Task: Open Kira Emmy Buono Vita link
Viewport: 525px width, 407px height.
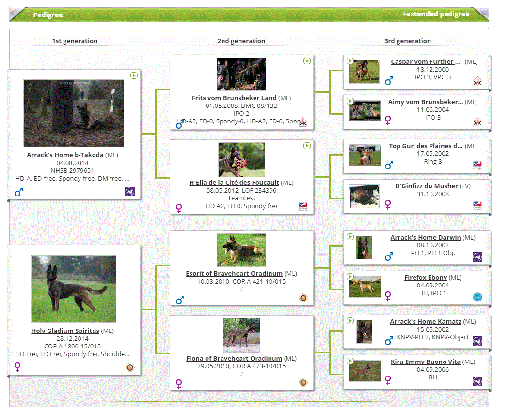Action: 425,362
